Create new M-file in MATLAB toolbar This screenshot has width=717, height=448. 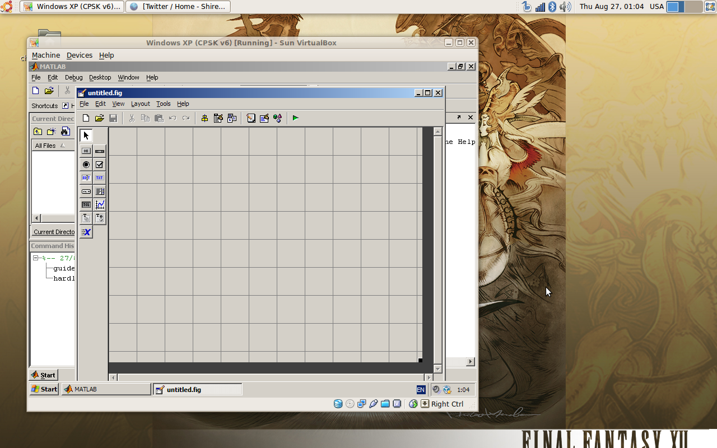tap(36, 91)
